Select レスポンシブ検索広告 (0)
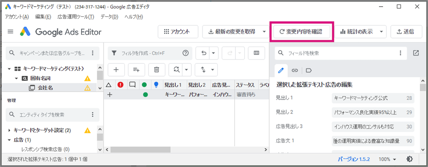Viewport: 428px width, 167px height. 45,149
